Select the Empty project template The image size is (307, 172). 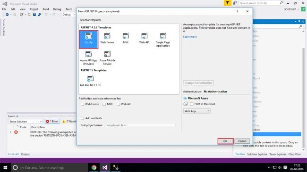click(x=88, y=39)
